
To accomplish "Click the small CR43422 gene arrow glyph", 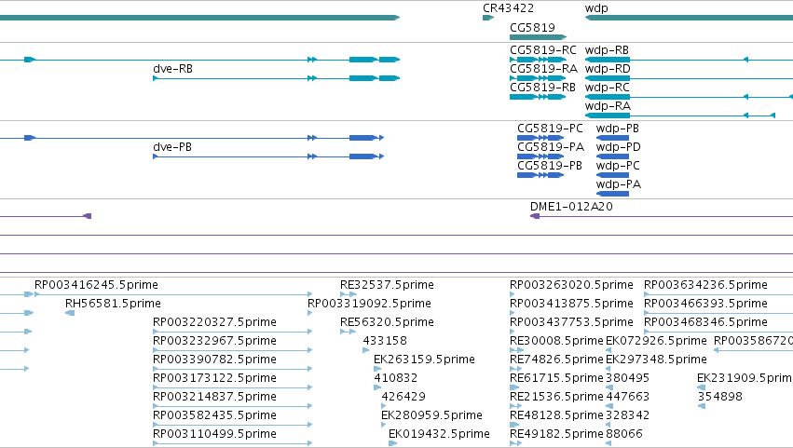I will (x=488, y=18).
